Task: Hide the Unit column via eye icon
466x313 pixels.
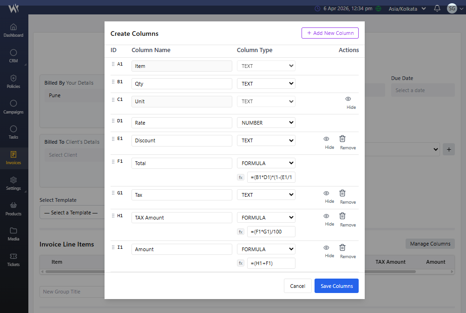Action: [348, 99]
